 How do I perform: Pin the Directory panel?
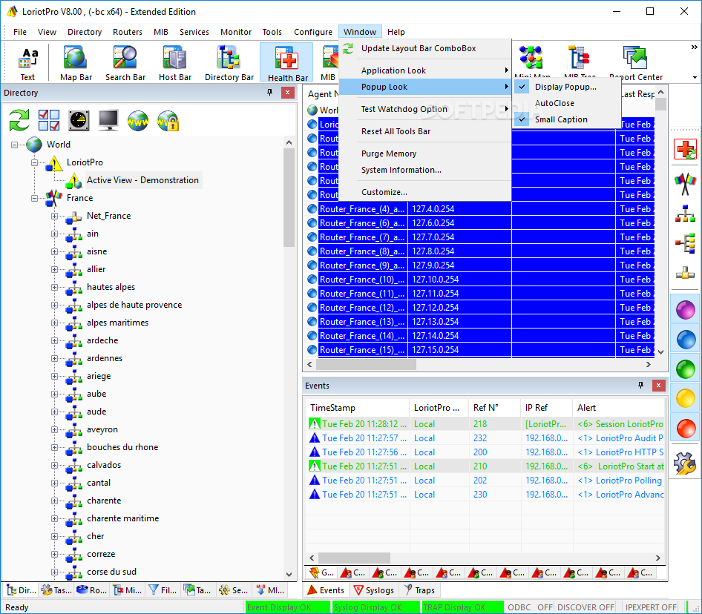coord(269,93)
